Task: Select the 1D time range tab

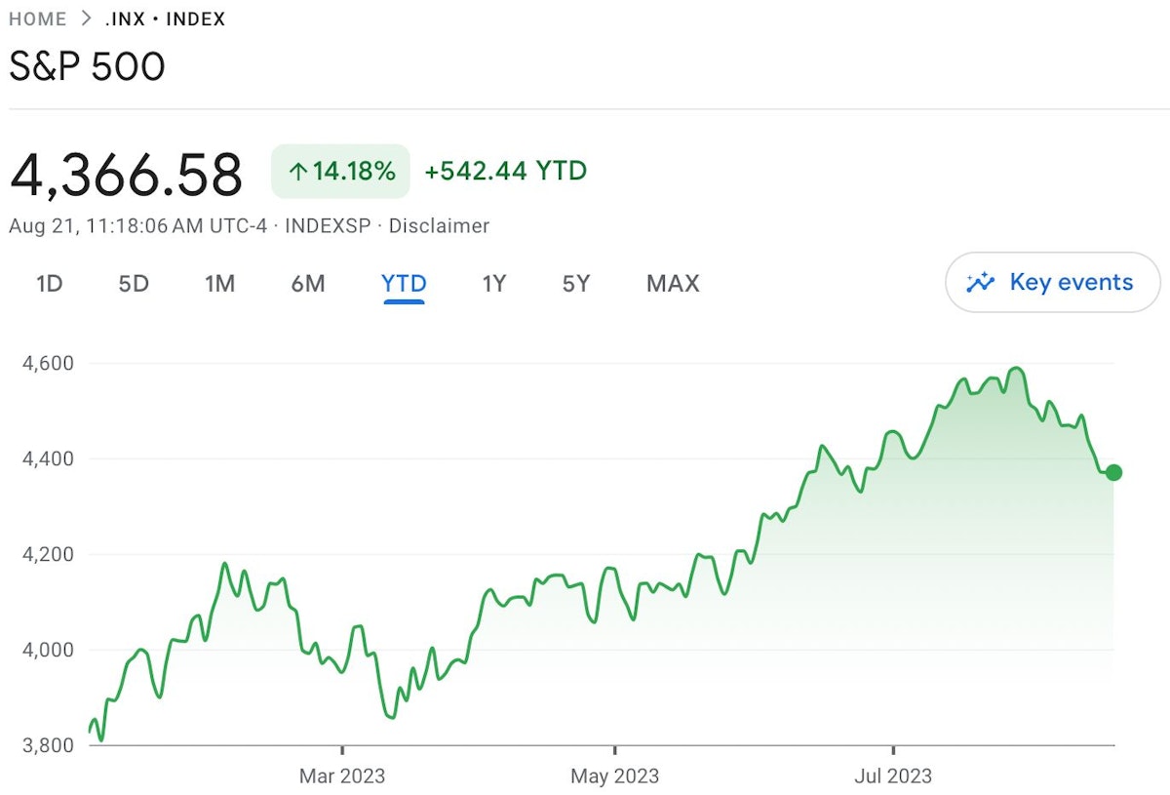Action: coord(49,284)
